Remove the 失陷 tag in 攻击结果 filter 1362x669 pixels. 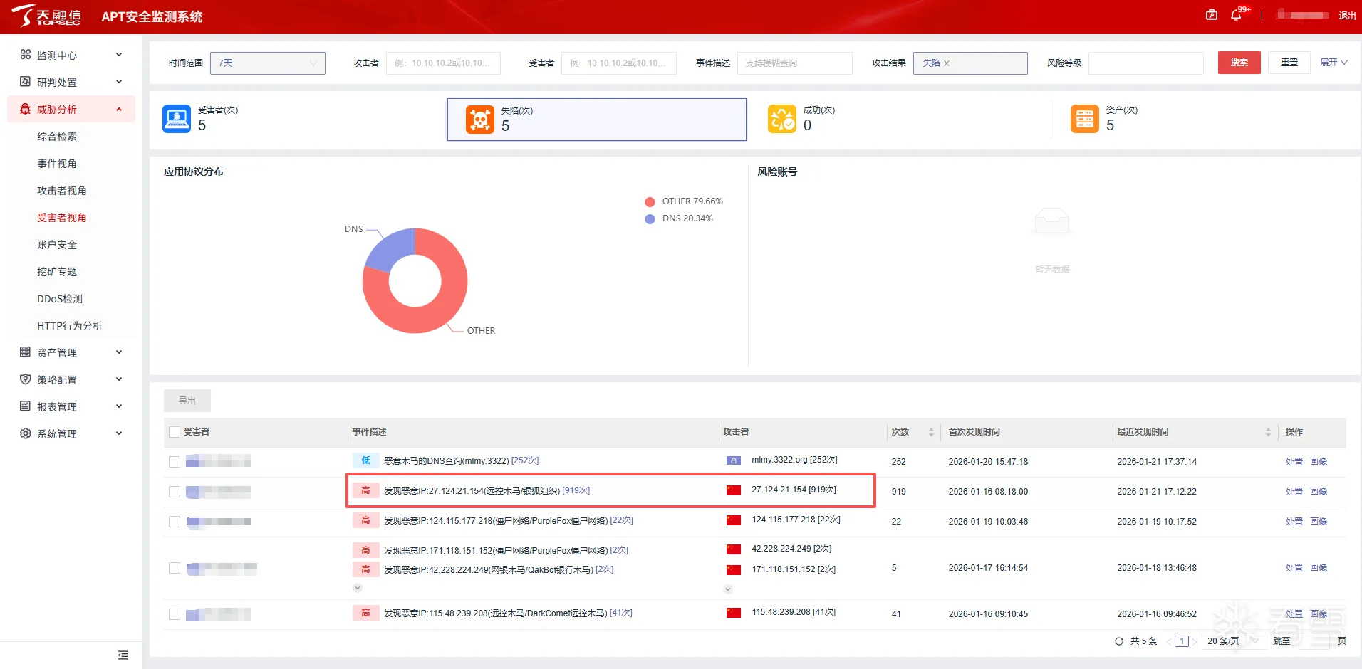point(947,63)
